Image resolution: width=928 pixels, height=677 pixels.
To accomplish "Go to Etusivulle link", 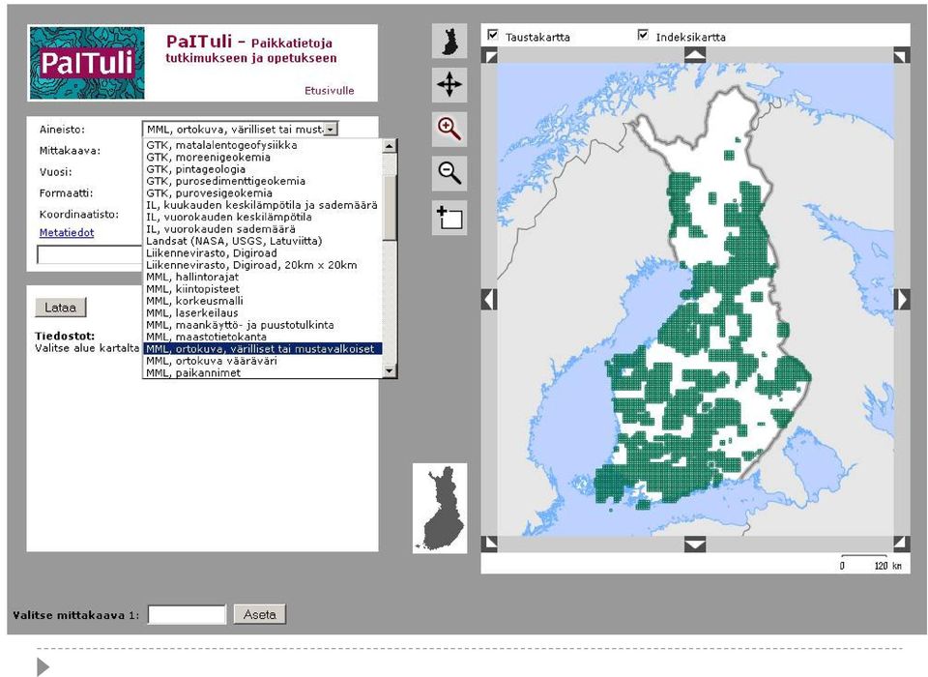I will pyautogui.click(x=329, y=91).
